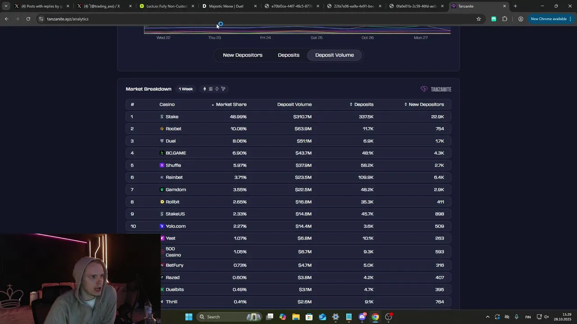This screenshot has width=577, height=324.
Task: Switch chart to New Depositors
Action: coord(243,55)
